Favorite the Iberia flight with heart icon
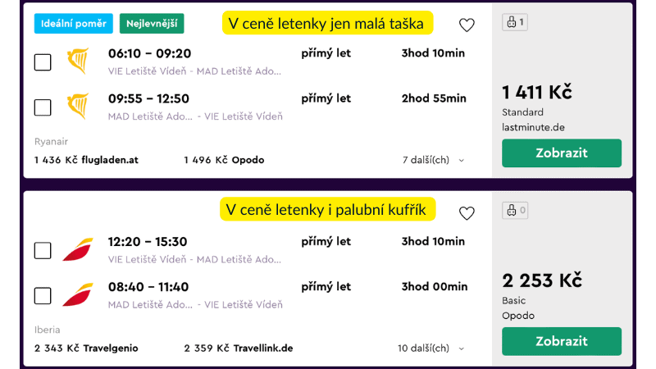The height and width of the screenshot is (369, 656). pyautogui.click(x=467, y=213)
